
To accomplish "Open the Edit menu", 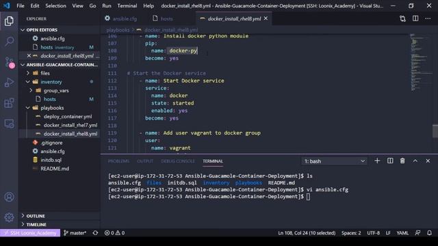I will pyautogui.click(x=35, y=5).
